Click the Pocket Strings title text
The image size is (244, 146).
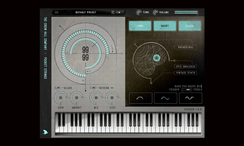pos(45,68)
